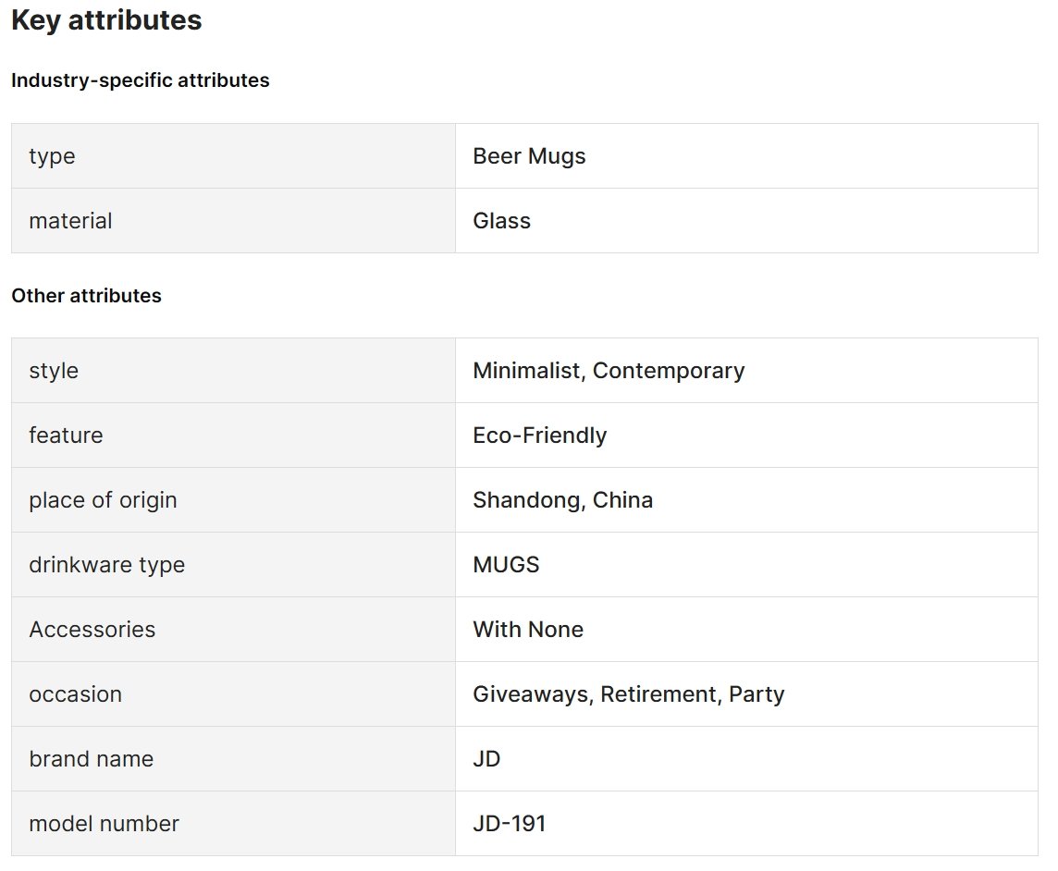The image size is (1058, 871).
Task: Select the Shandong, China value
Action: pyautogui.click(x=562, y=500)
